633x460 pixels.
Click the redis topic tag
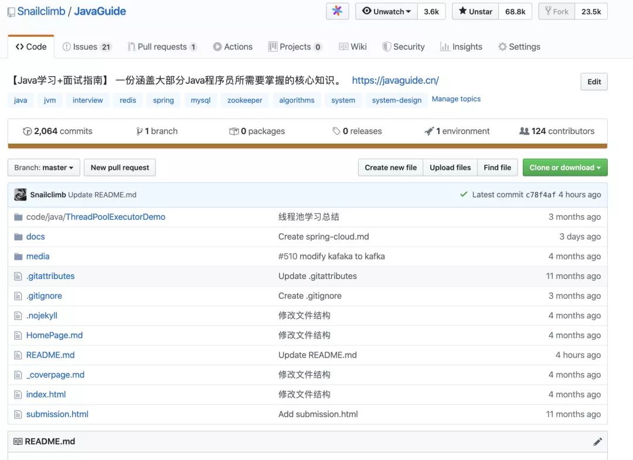coord(128,100)
